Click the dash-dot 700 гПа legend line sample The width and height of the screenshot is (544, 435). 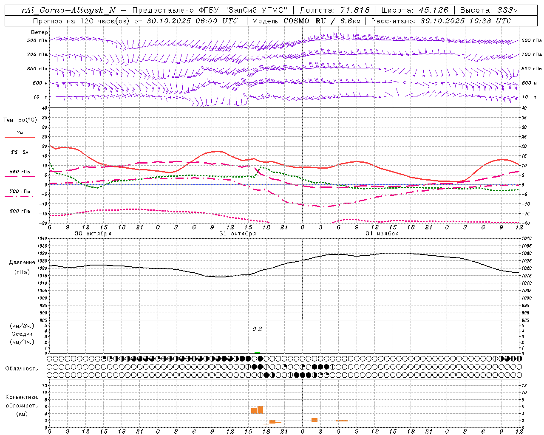pyautogui.click(x=19, y=196)
